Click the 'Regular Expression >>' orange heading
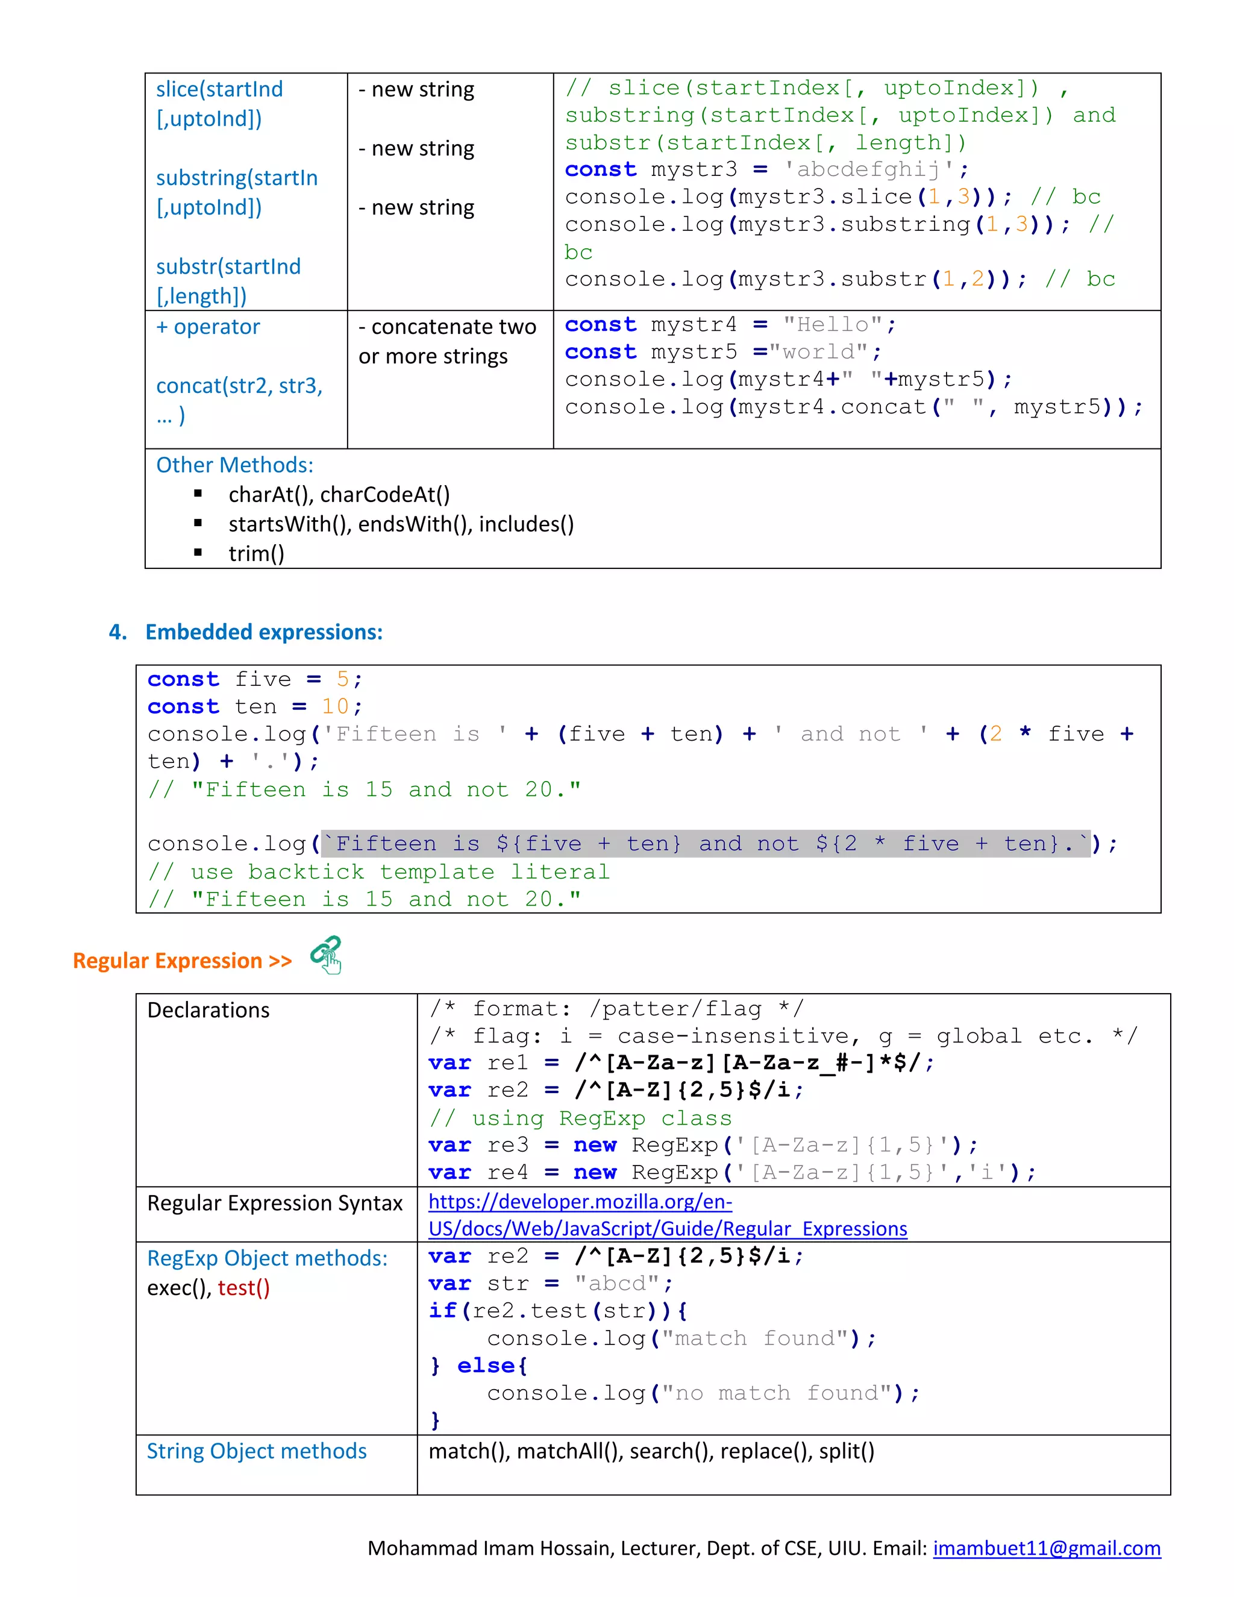 click(182, 960)
